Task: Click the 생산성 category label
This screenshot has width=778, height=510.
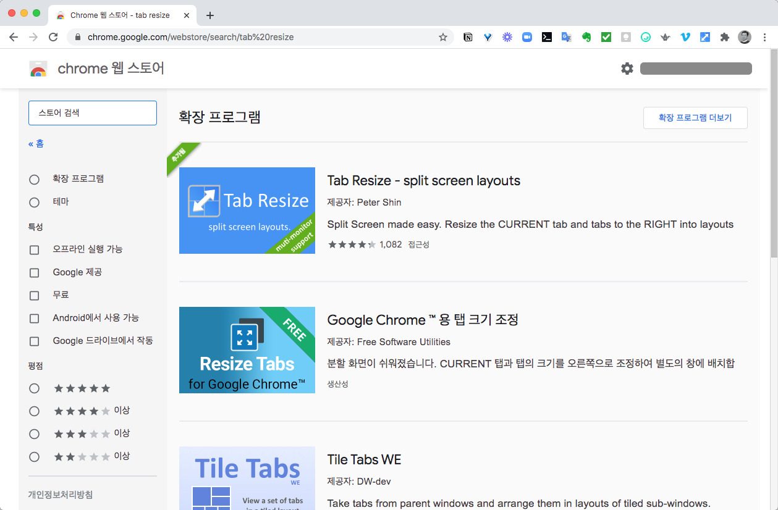Action: tap(337, 384)
